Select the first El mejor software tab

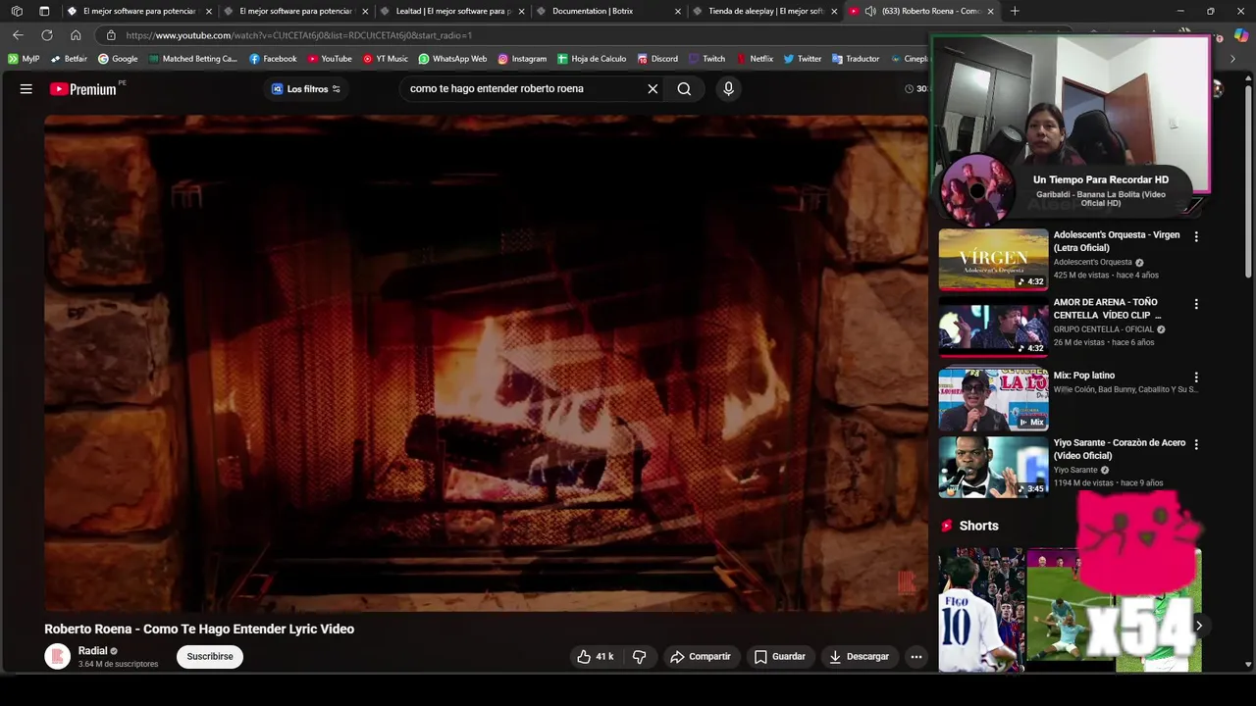137,11
